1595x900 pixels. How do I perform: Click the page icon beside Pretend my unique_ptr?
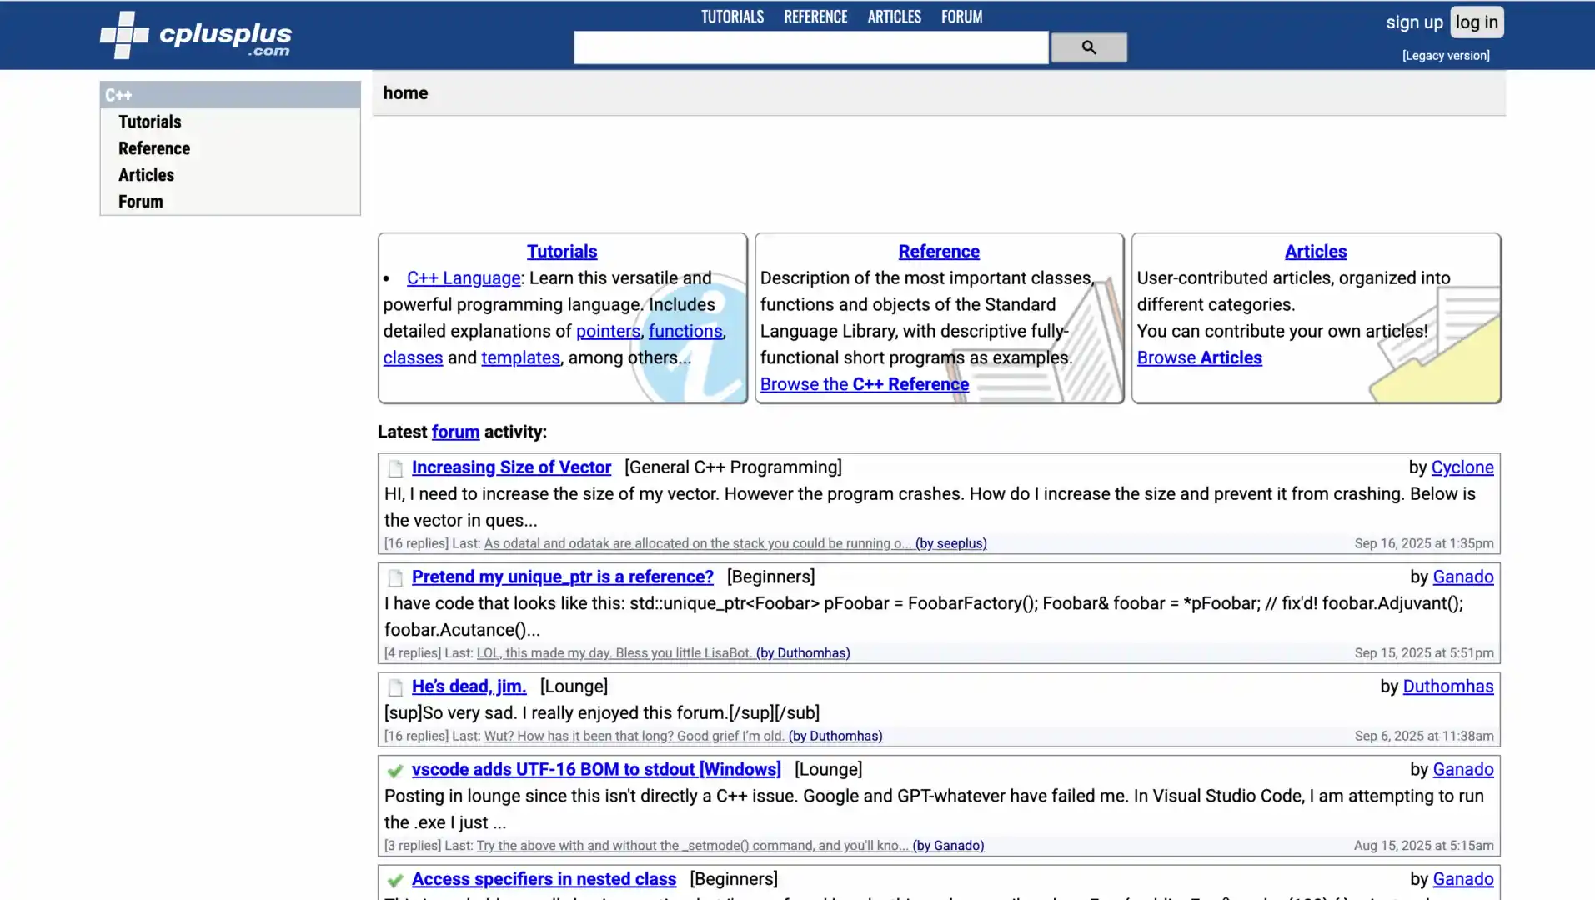tap(395, 577)
